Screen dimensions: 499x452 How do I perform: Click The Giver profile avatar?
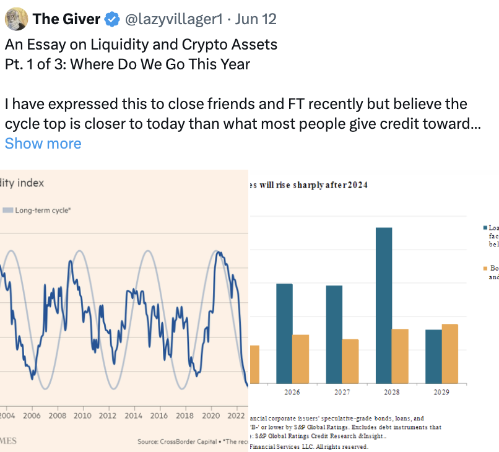coord(16,19)
